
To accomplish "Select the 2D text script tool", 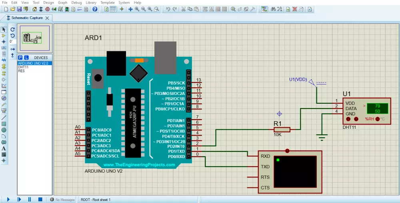I will coord(4,148).
